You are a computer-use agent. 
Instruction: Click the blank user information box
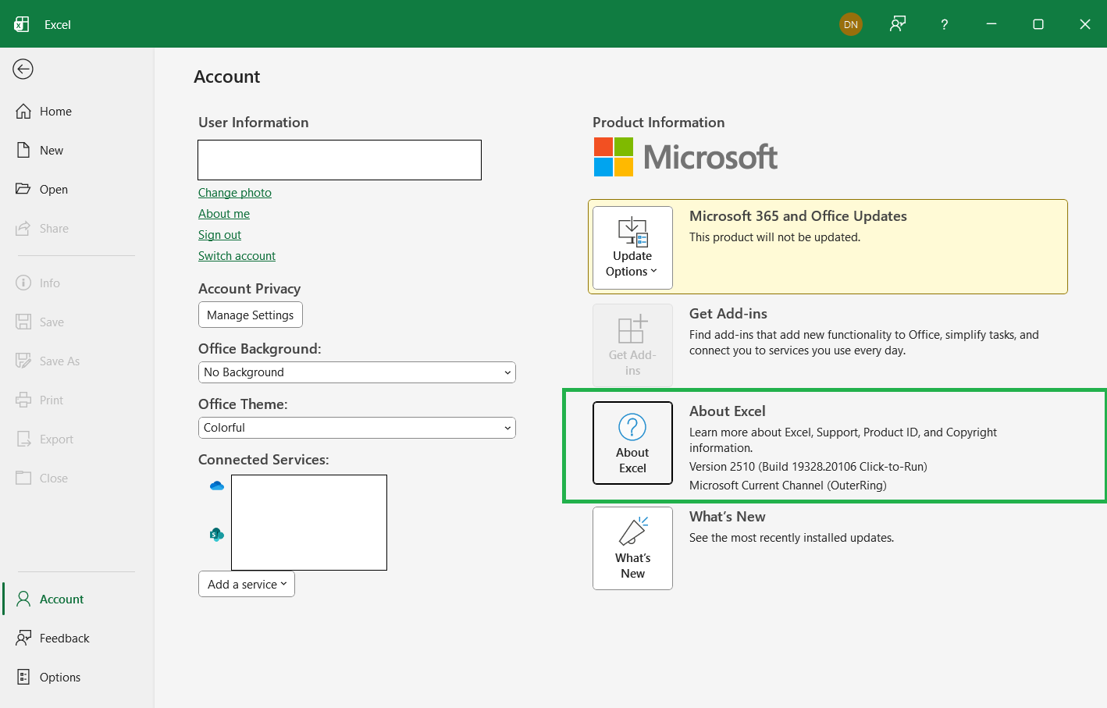click(x=340, y=160)
